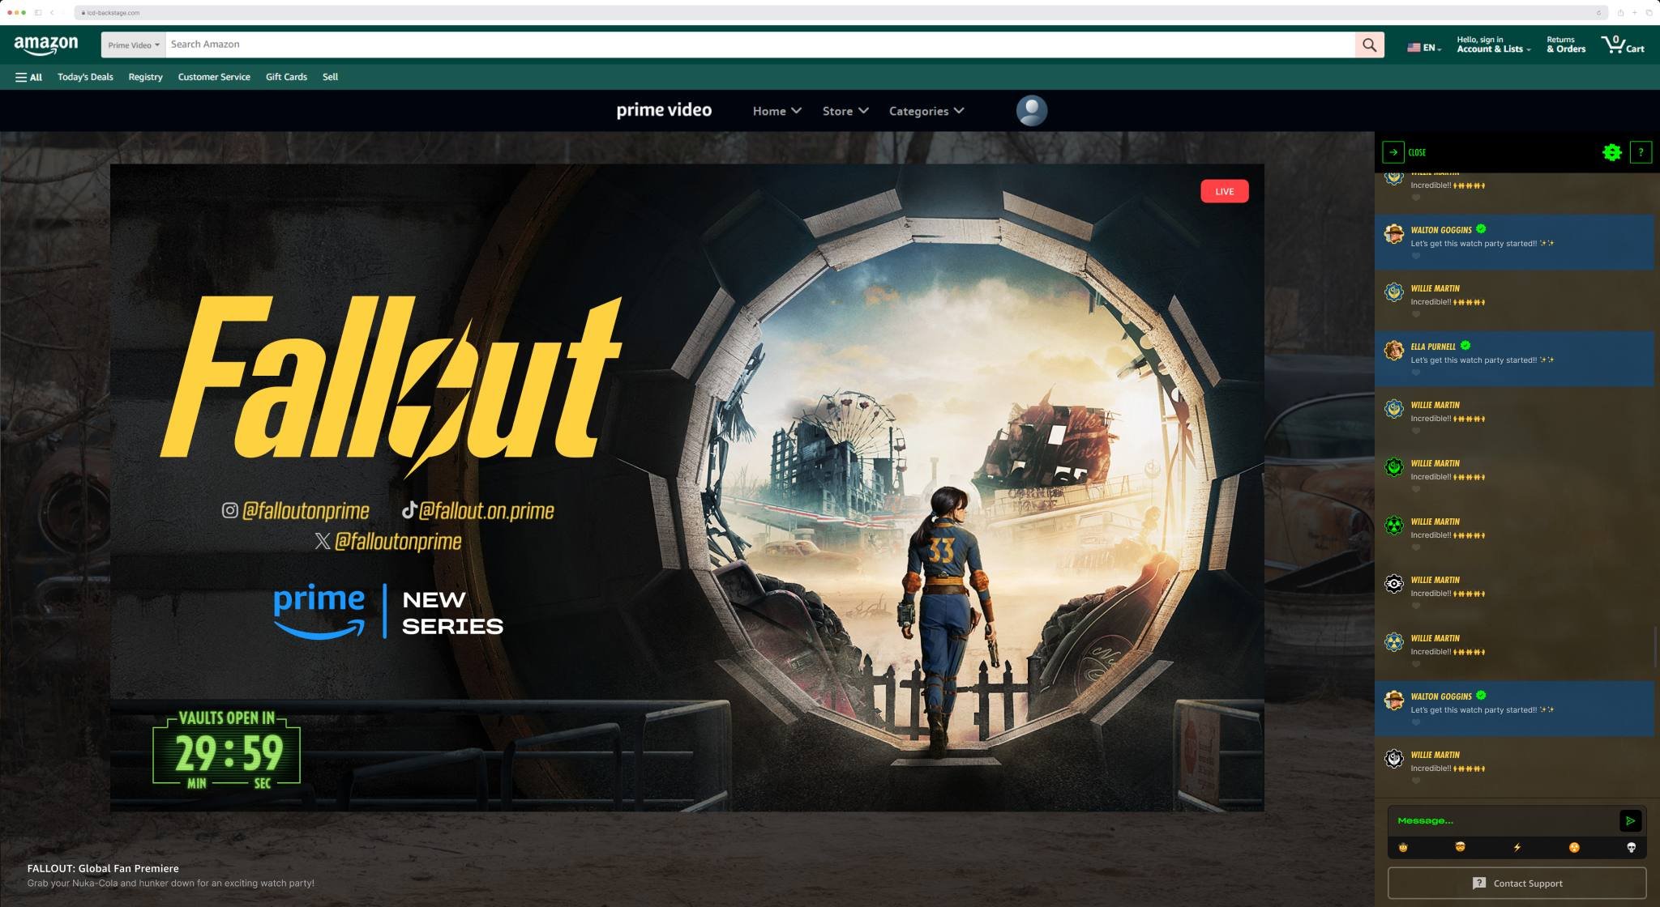Screen dimensions: 1660x907
Task: Open the Prime Video search category dropdown
Action: click(134, 45)
